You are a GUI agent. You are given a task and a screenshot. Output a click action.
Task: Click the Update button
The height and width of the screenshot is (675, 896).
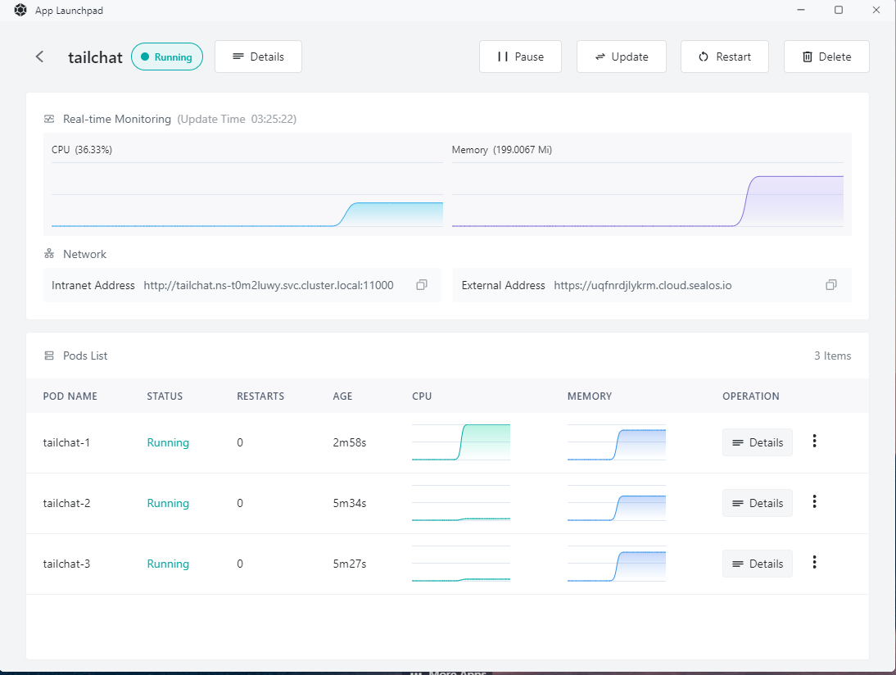pyautogui.click(x=621, y=57)
